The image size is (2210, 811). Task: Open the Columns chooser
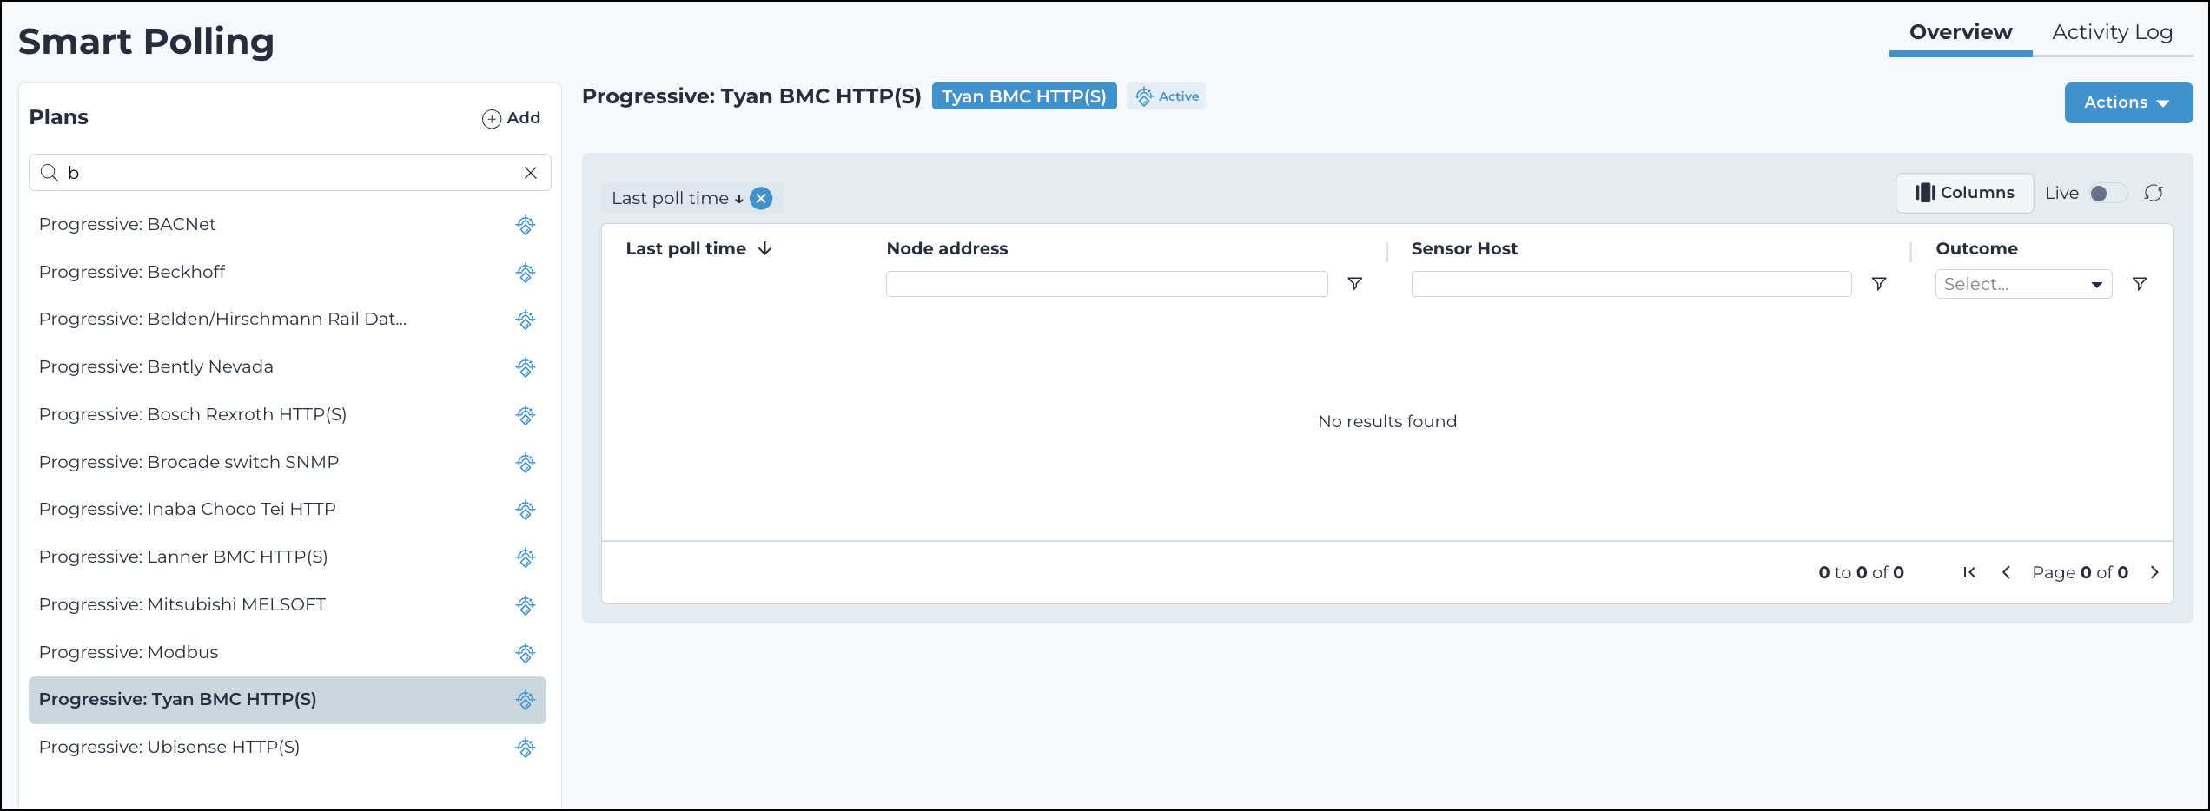[x=1964, y=193]
